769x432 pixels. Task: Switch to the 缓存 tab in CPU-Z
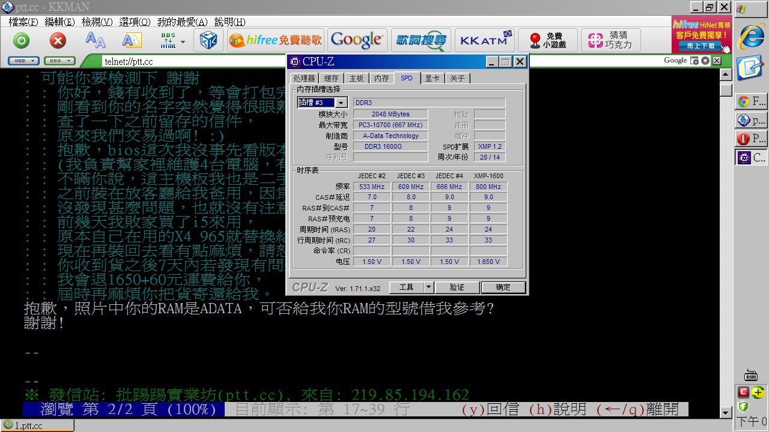tap(331, 79)
